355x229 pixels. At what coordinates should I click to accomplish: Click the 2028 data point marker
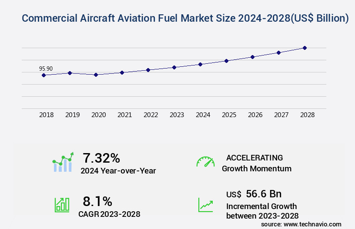[305, 48]
